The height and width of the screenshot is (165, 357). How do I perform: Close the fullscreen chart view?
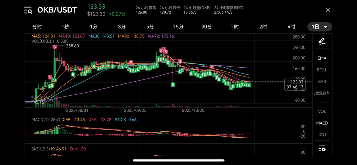[x=328, y=10]
